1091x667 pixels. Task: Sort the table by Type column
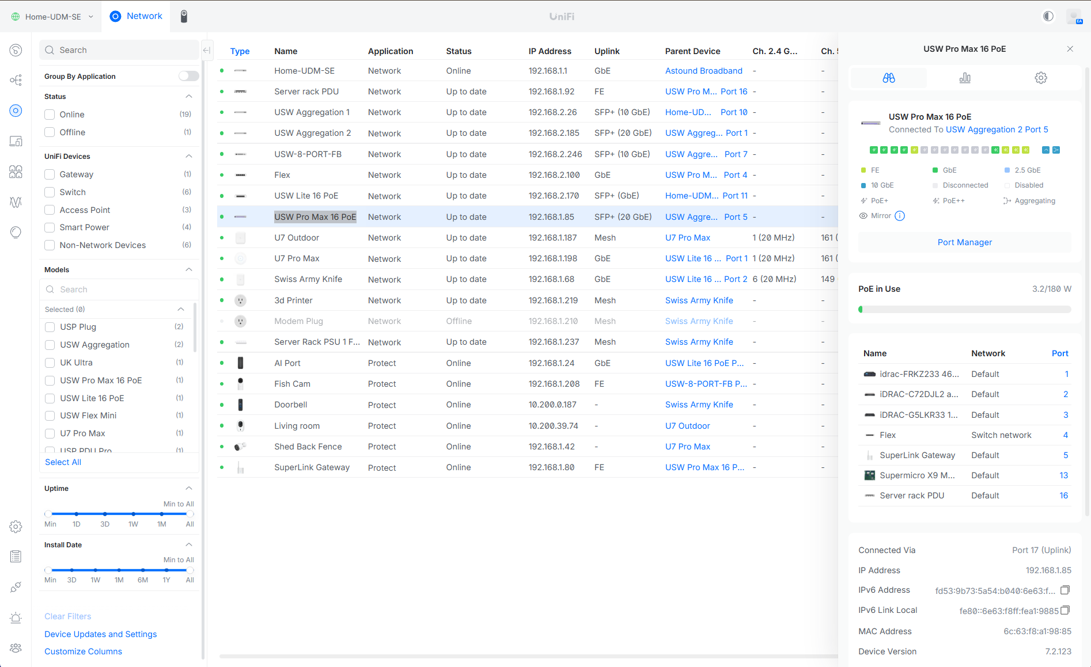(x=240, y=51)
